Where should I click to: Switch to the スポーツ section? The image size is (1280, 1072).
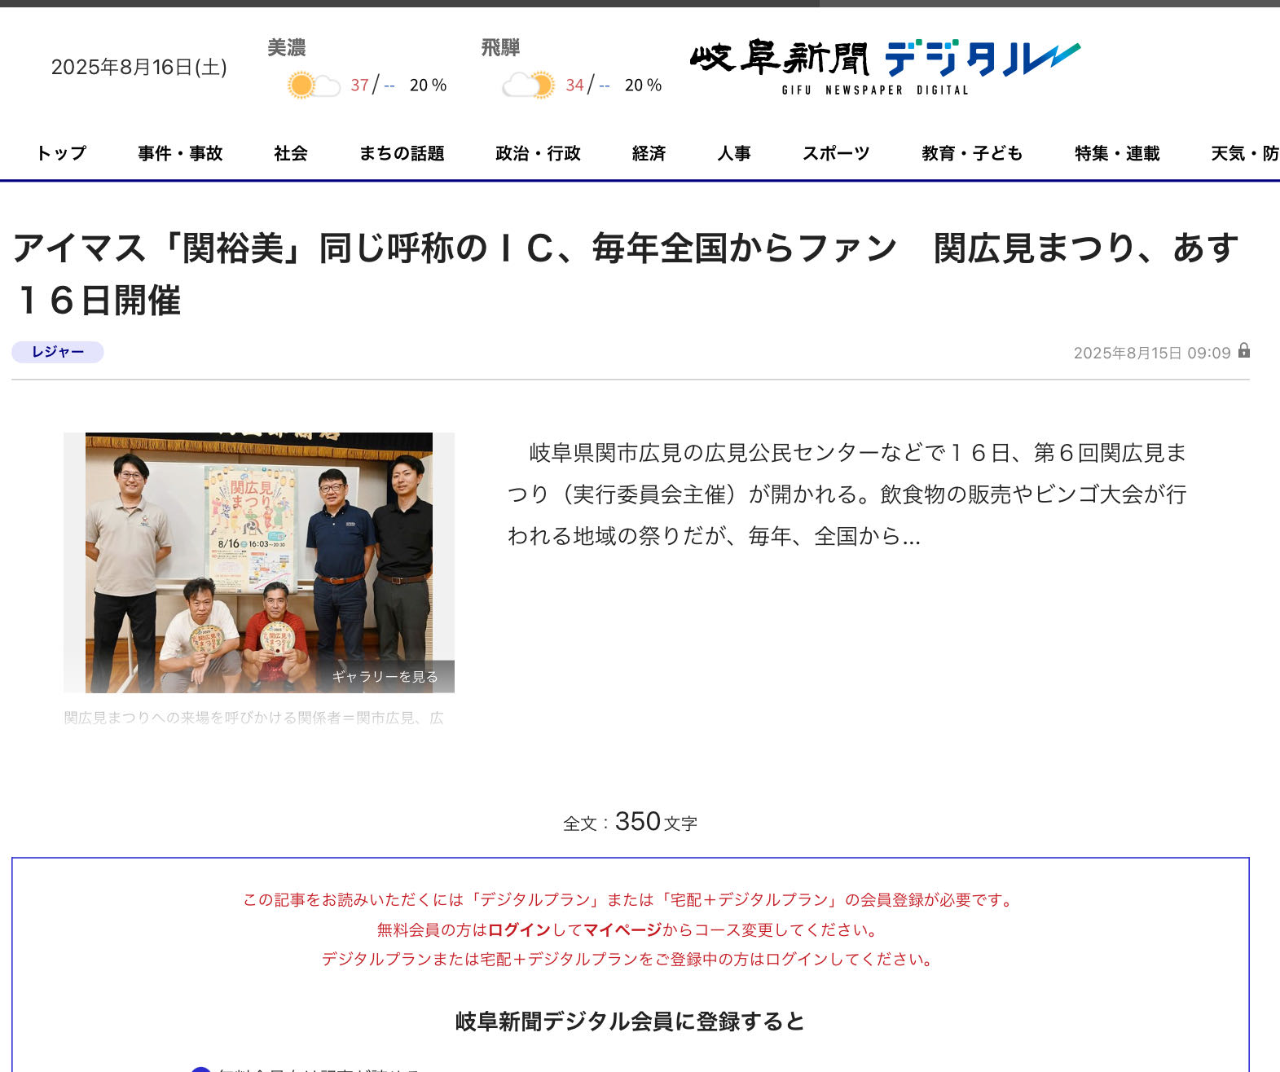point(836,153)
